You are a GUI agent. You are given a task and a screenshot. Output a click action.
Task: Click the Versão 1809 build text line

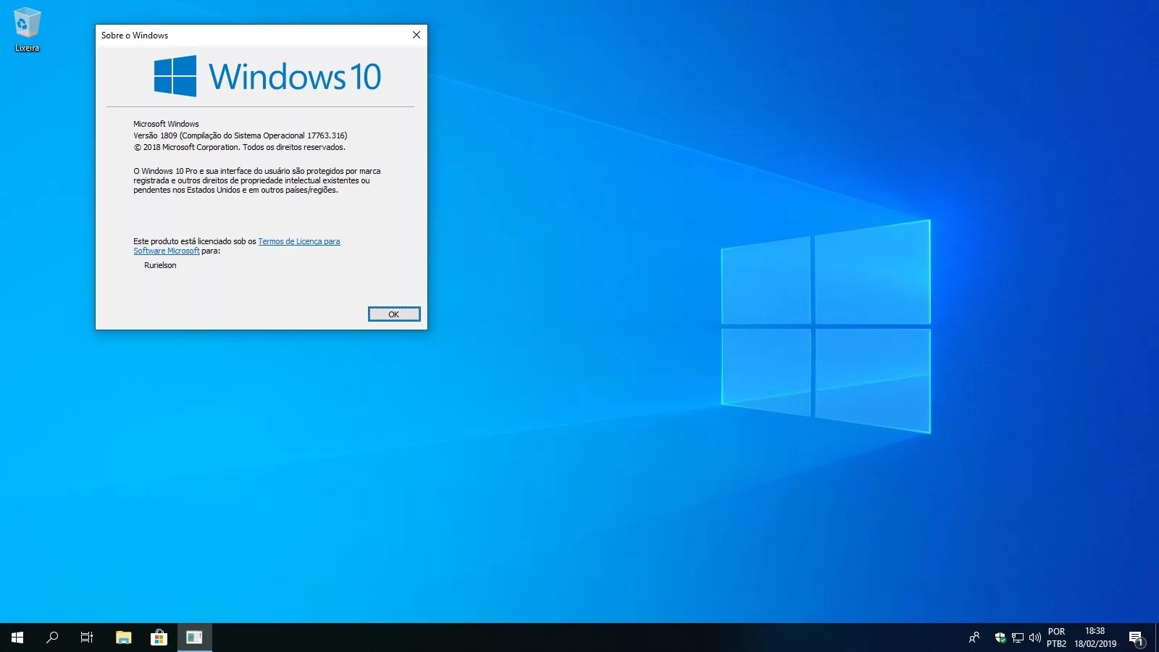pos(240,135)
